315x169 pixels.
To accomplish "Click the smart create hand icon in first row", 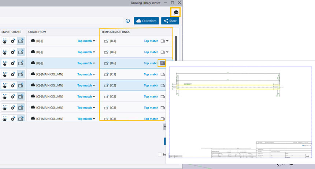I will [5, 41].
